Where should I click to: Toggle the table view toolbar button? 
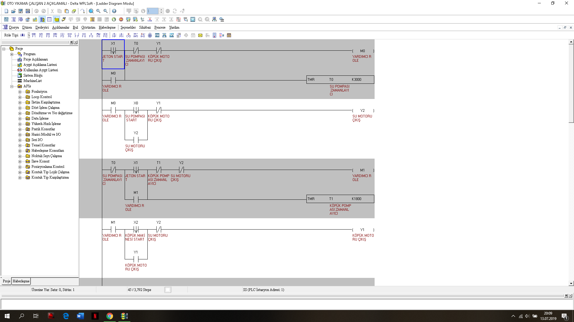click(x=49, y=19)
